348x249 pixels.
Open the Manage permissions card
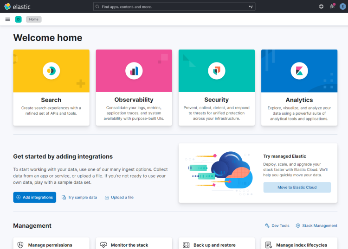pyautogui.click(x=51, y=243)
